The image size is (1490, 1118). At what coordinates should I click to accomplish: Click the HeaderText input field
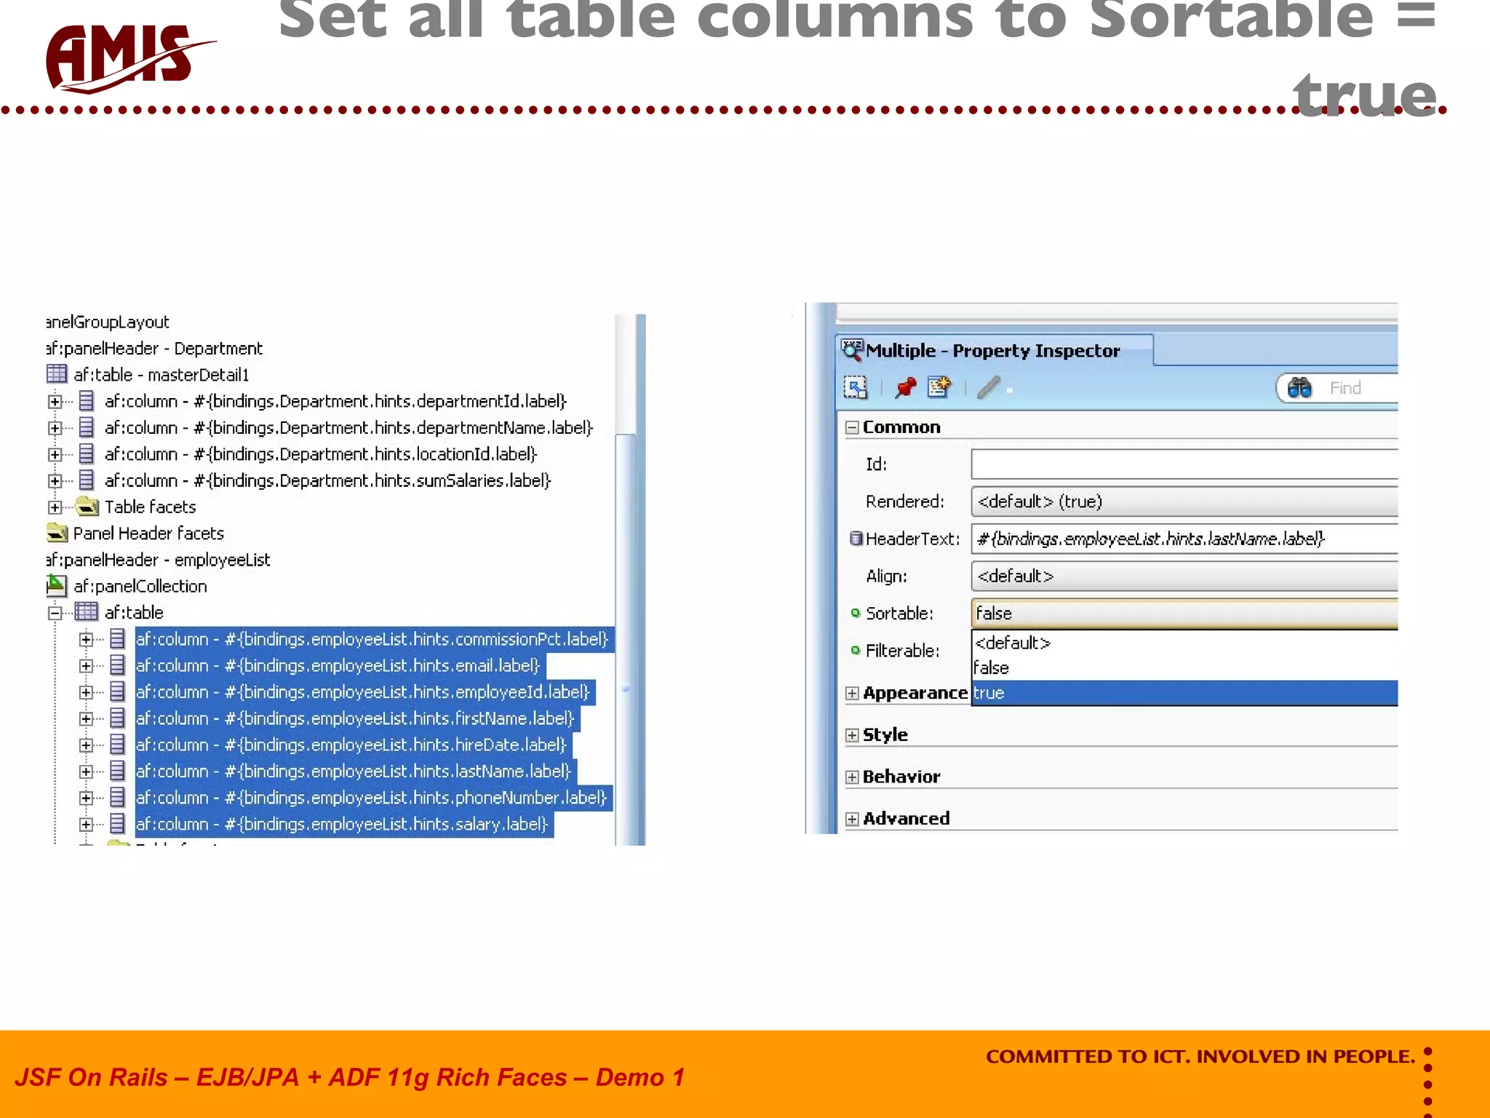[1184, 539]
